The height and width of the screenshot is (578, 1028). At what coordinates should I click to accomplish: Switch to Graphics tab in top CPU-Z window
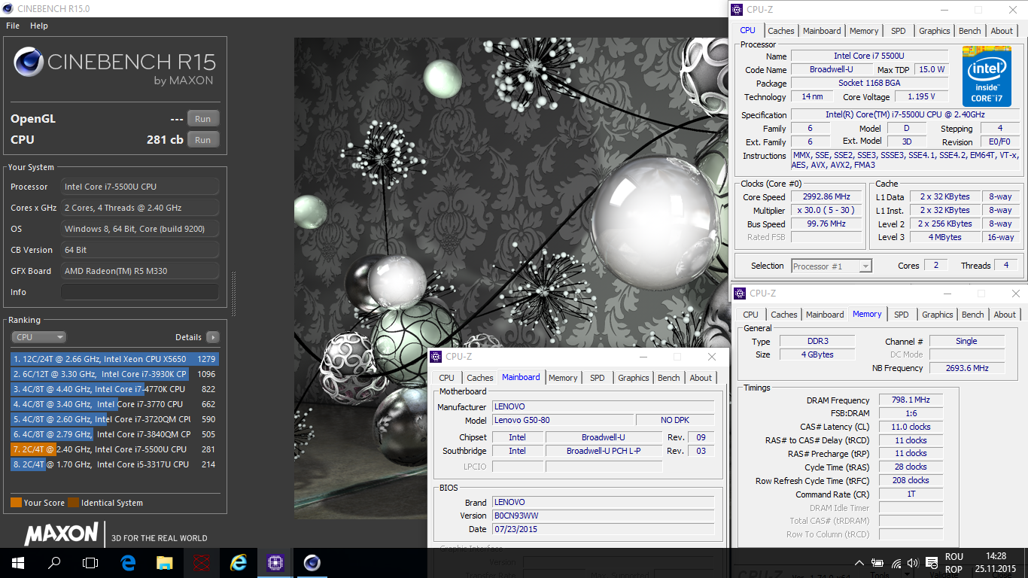[x=934, y=31]
